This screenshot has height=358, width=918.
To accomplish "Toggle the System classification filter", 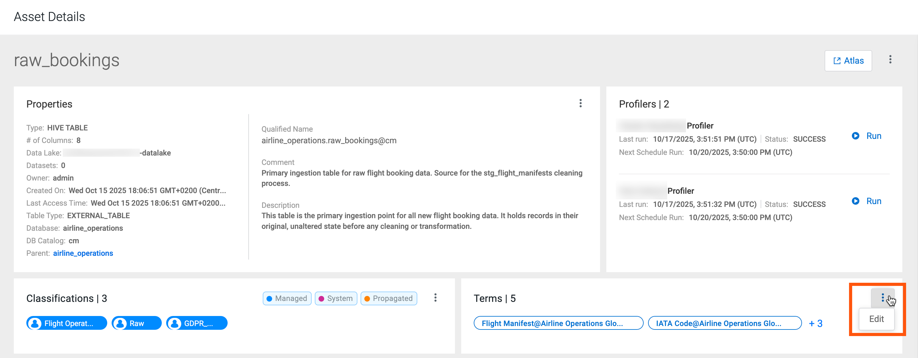I will (336, 298).
